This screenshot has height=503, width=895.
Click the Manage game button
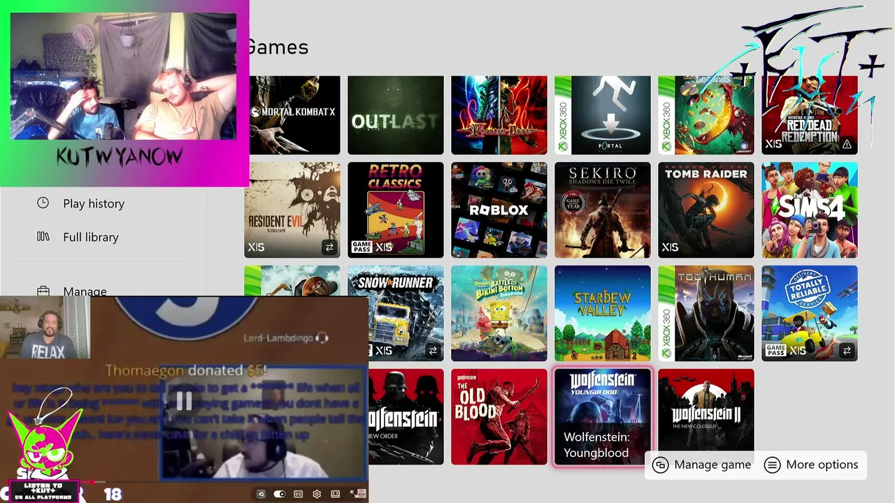point(702,465)
